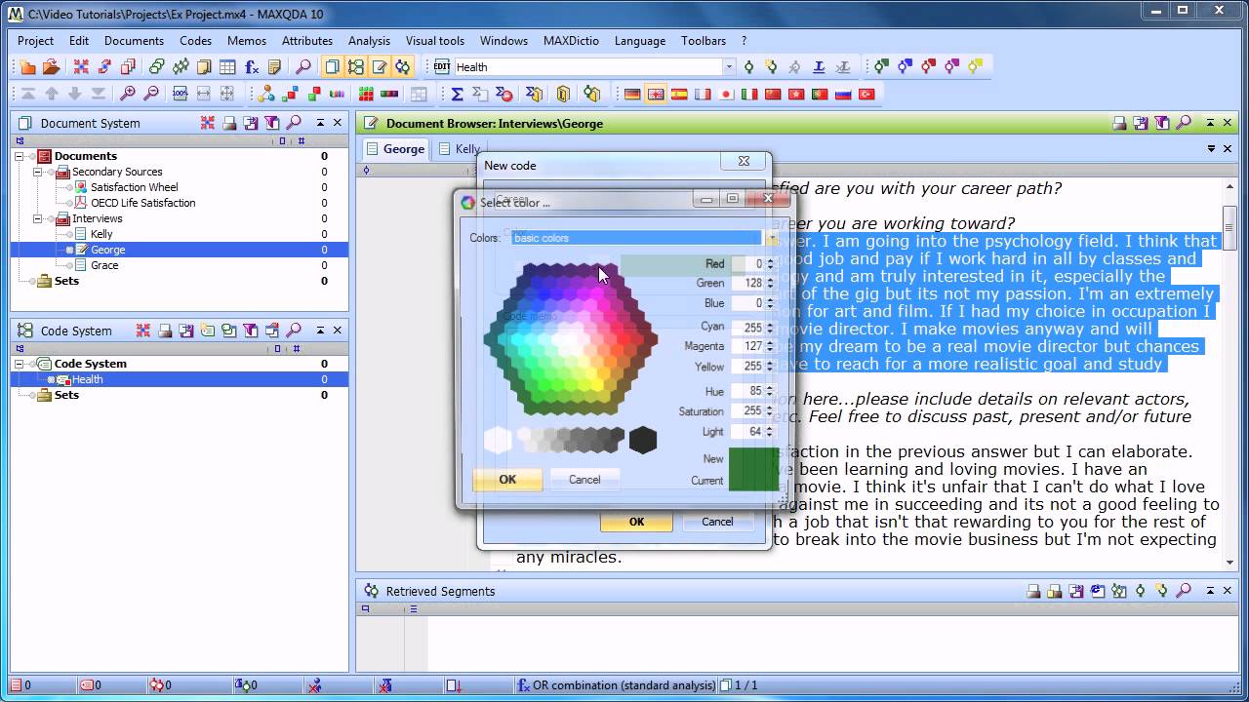1249x702 pixels.
Task: Click the zoom out magnifier icon
Action: click(x=151, y=95)
